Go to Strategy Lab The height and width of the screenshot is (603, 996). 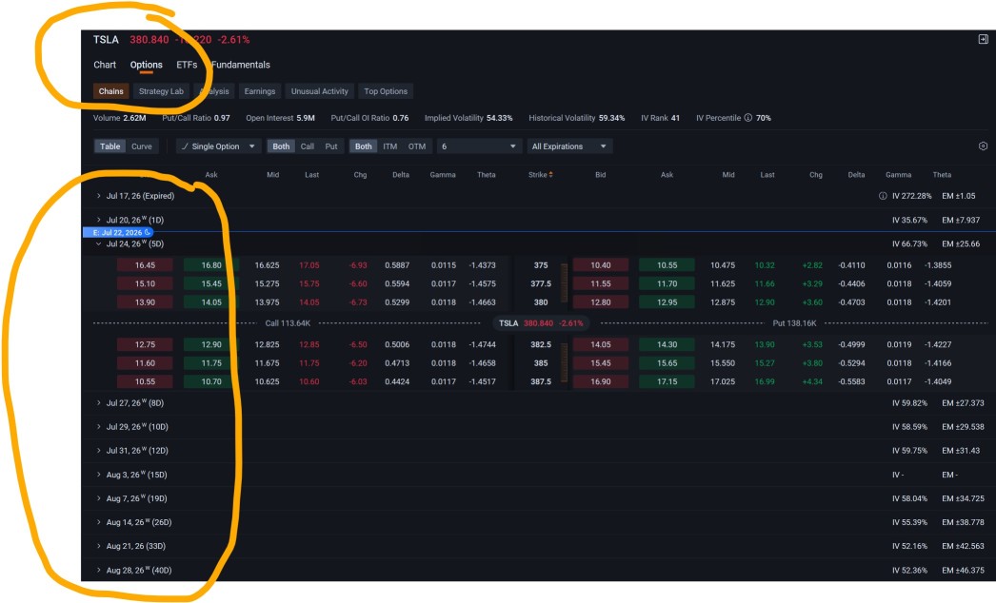(161, 91)
